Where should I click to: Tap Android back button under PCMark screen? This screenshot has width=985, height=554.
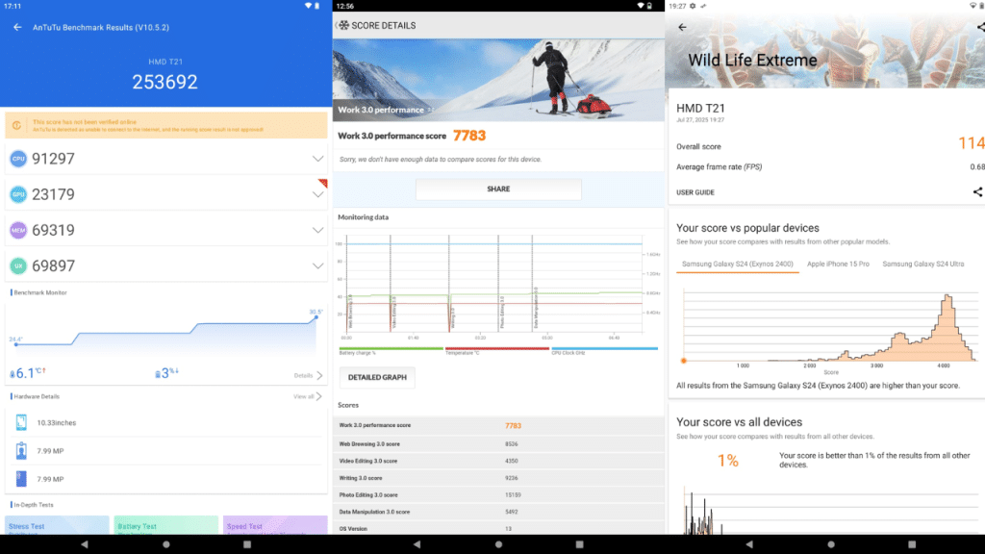[x=417, y=544]
